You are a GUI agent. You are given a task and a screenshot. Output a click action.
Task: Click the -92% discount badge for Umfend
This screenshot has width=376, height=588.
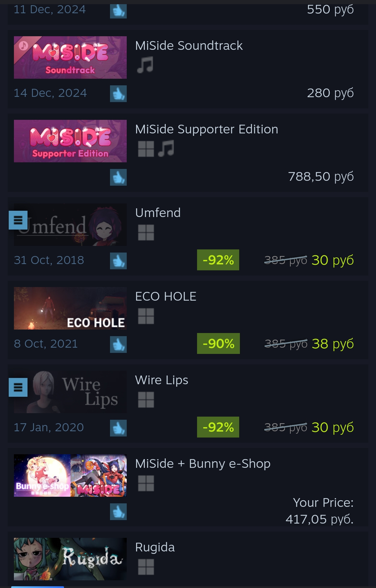(218, 260)
